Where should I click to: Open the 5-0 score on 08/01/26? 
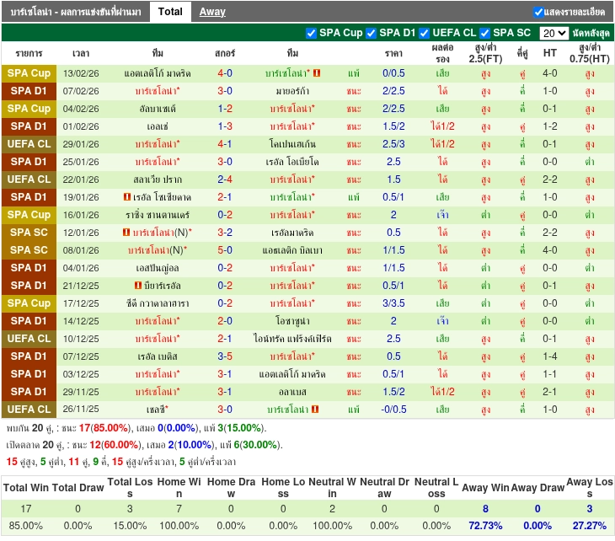[x=225, y=250]
